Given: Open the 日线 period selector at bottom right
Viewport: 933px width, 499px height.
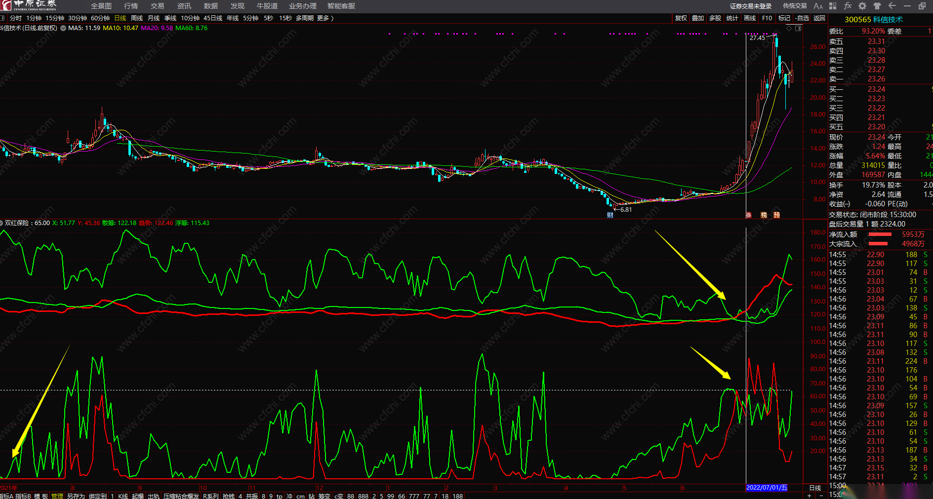Looking at the screenshot, I should 815,488.
